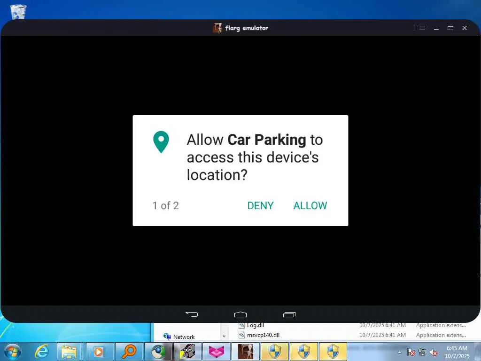Open the green globe browser taskbar icon
The image size is (481, 361).
pos(157,352)
